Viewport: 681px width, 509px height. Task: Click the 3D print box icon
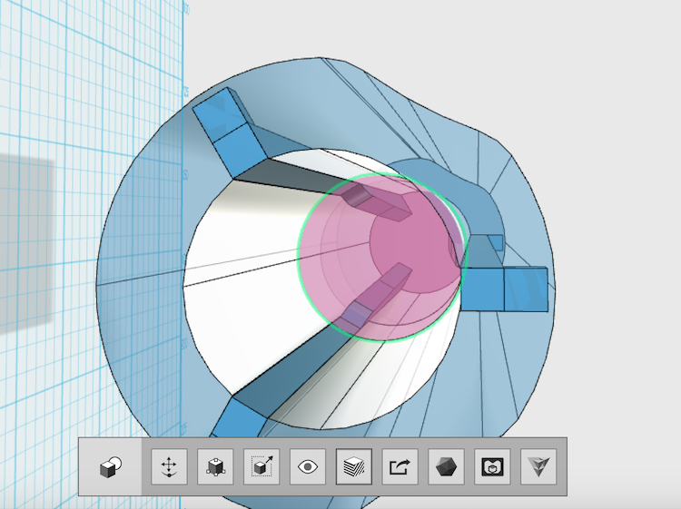click(x=492, y=467)
